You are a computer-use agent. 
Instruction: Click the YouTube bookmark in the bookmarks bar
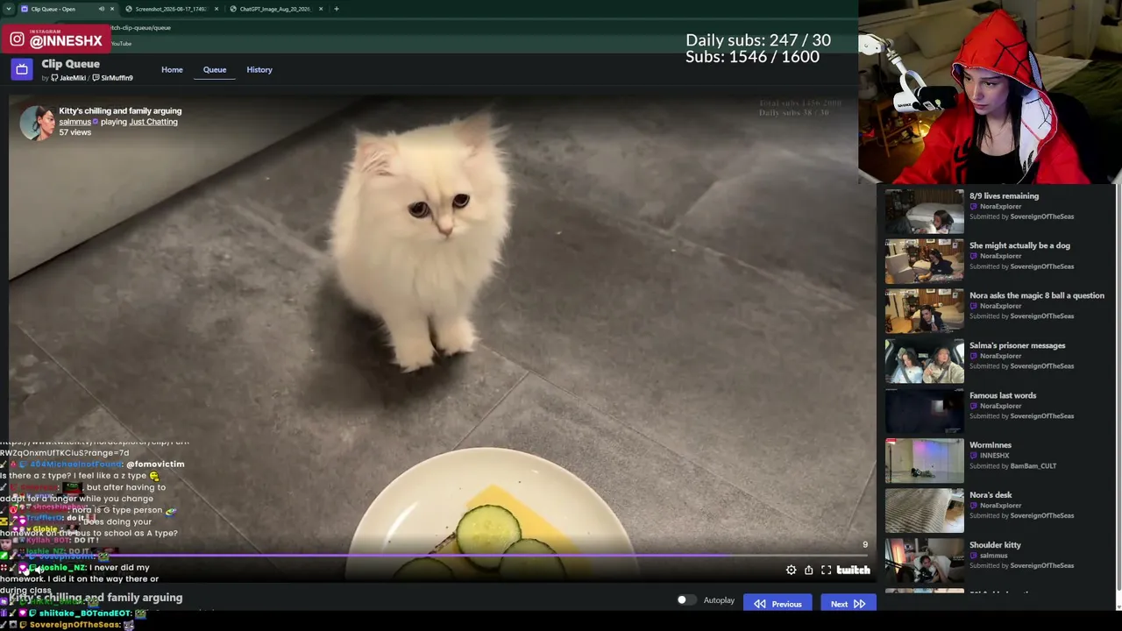coord(121,44)
